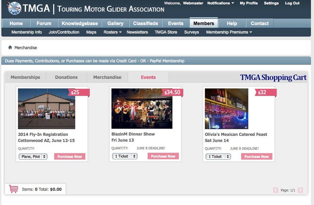The height and width of the screenshot is (205, 314).
Task: Open the TMGA Store link
Action: click(166, 32)
